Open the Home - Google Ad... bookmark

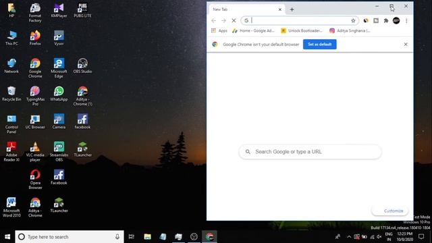254,30
